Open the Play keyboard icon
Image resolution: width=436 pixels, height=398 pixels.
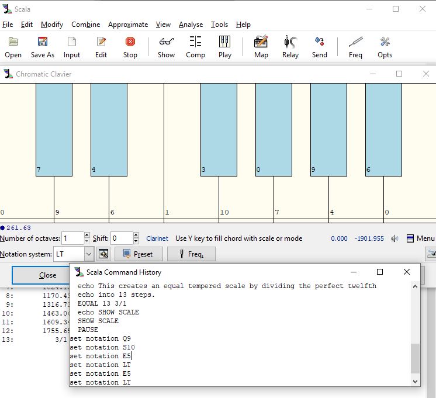224,42
